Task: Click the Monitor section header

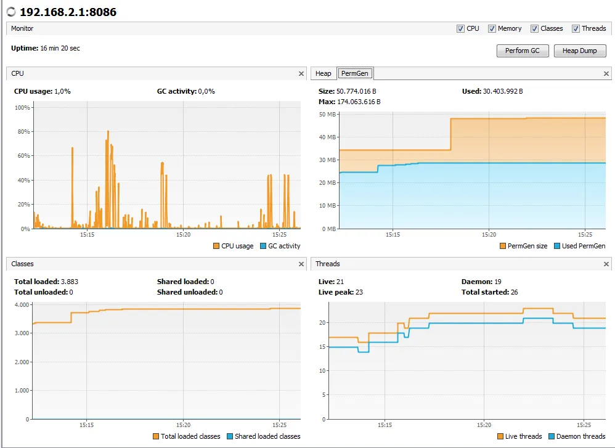Action: coord(22,28)
